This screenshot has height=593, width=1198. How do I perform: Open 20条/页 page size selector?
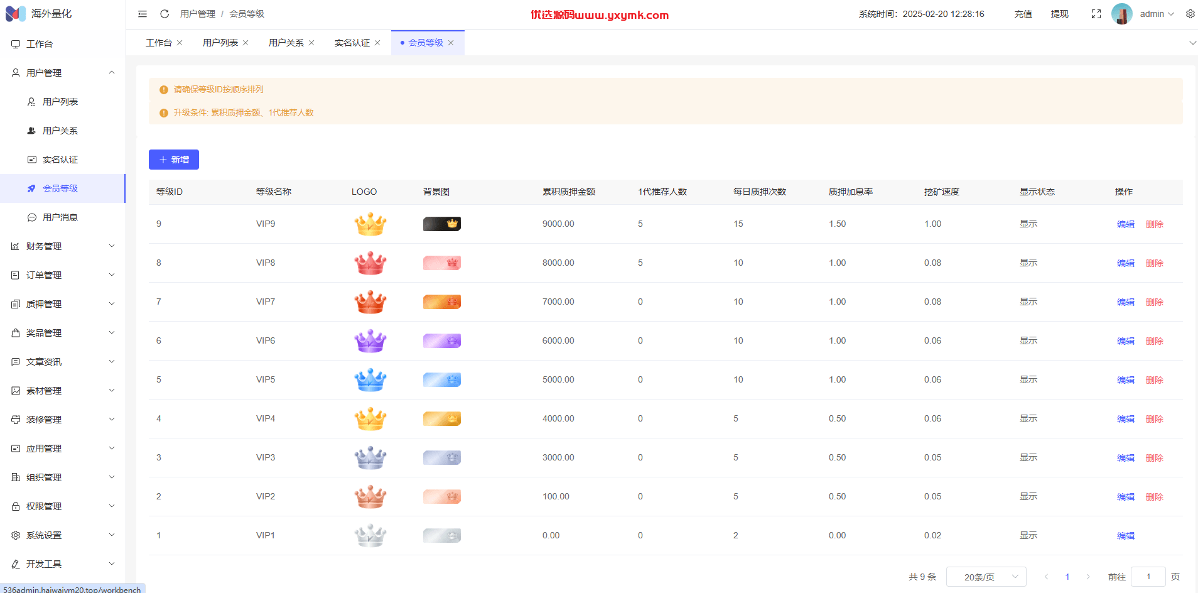[986, 577]
